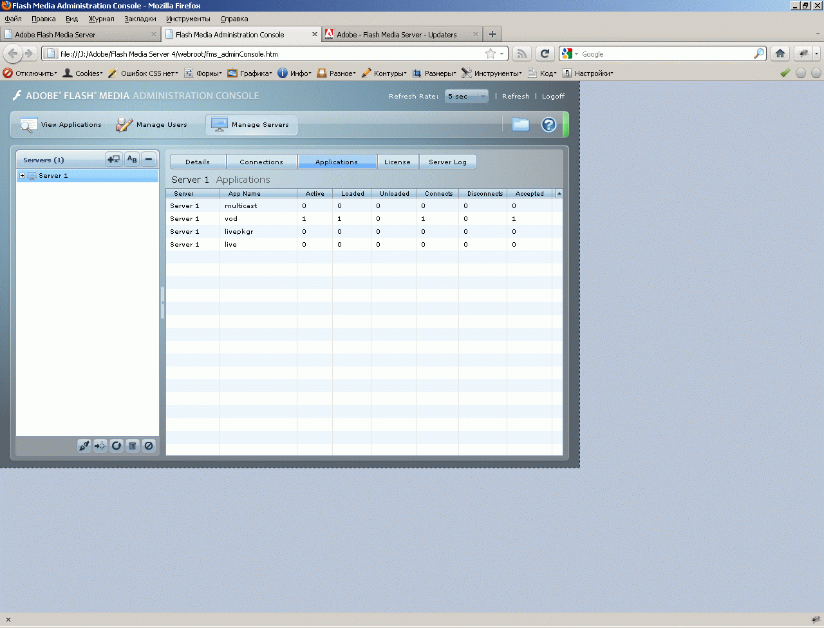Click the remove server minus icon

(x=149, y=159)
